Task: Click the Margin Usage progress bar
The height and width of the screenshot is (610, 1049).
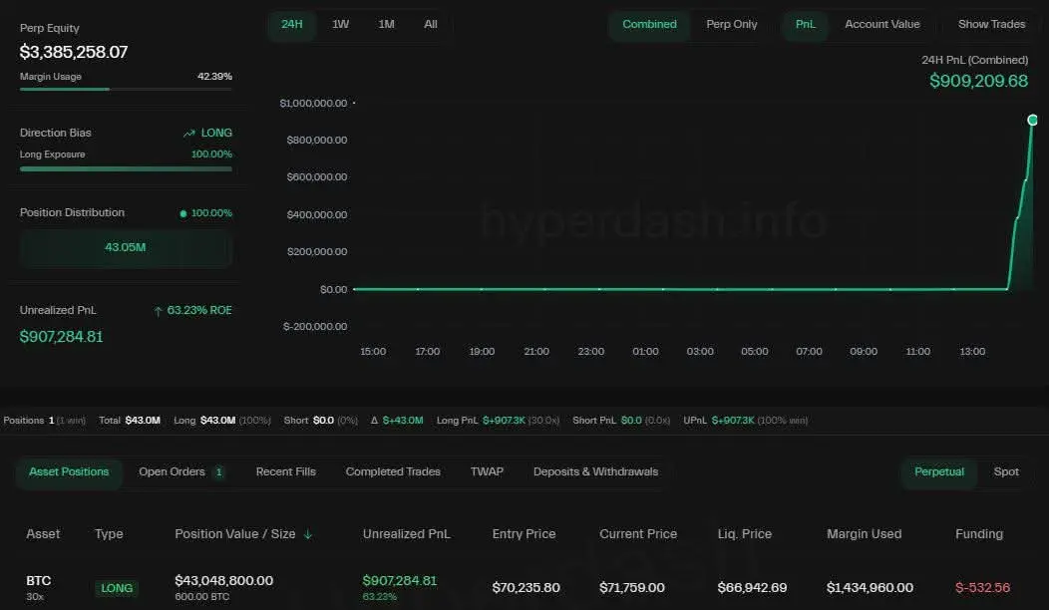Action: (x=126, y=89)
